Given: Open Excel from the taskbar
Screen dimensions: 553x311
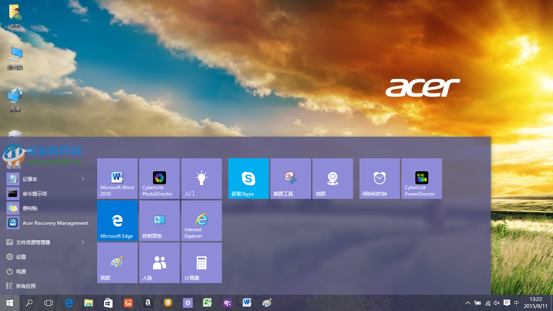Looking at the screenshot, I should click(x=208, y=302).
